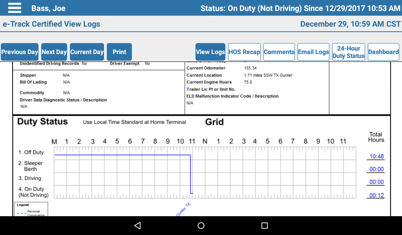The width and height of the screenshot is (402, 235).
Task: Open the HOS Recap tab
Action: [244, 52]
